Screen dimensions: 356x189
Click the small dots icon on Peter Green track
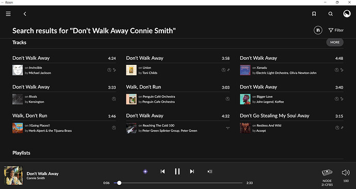tap(228, 128)
